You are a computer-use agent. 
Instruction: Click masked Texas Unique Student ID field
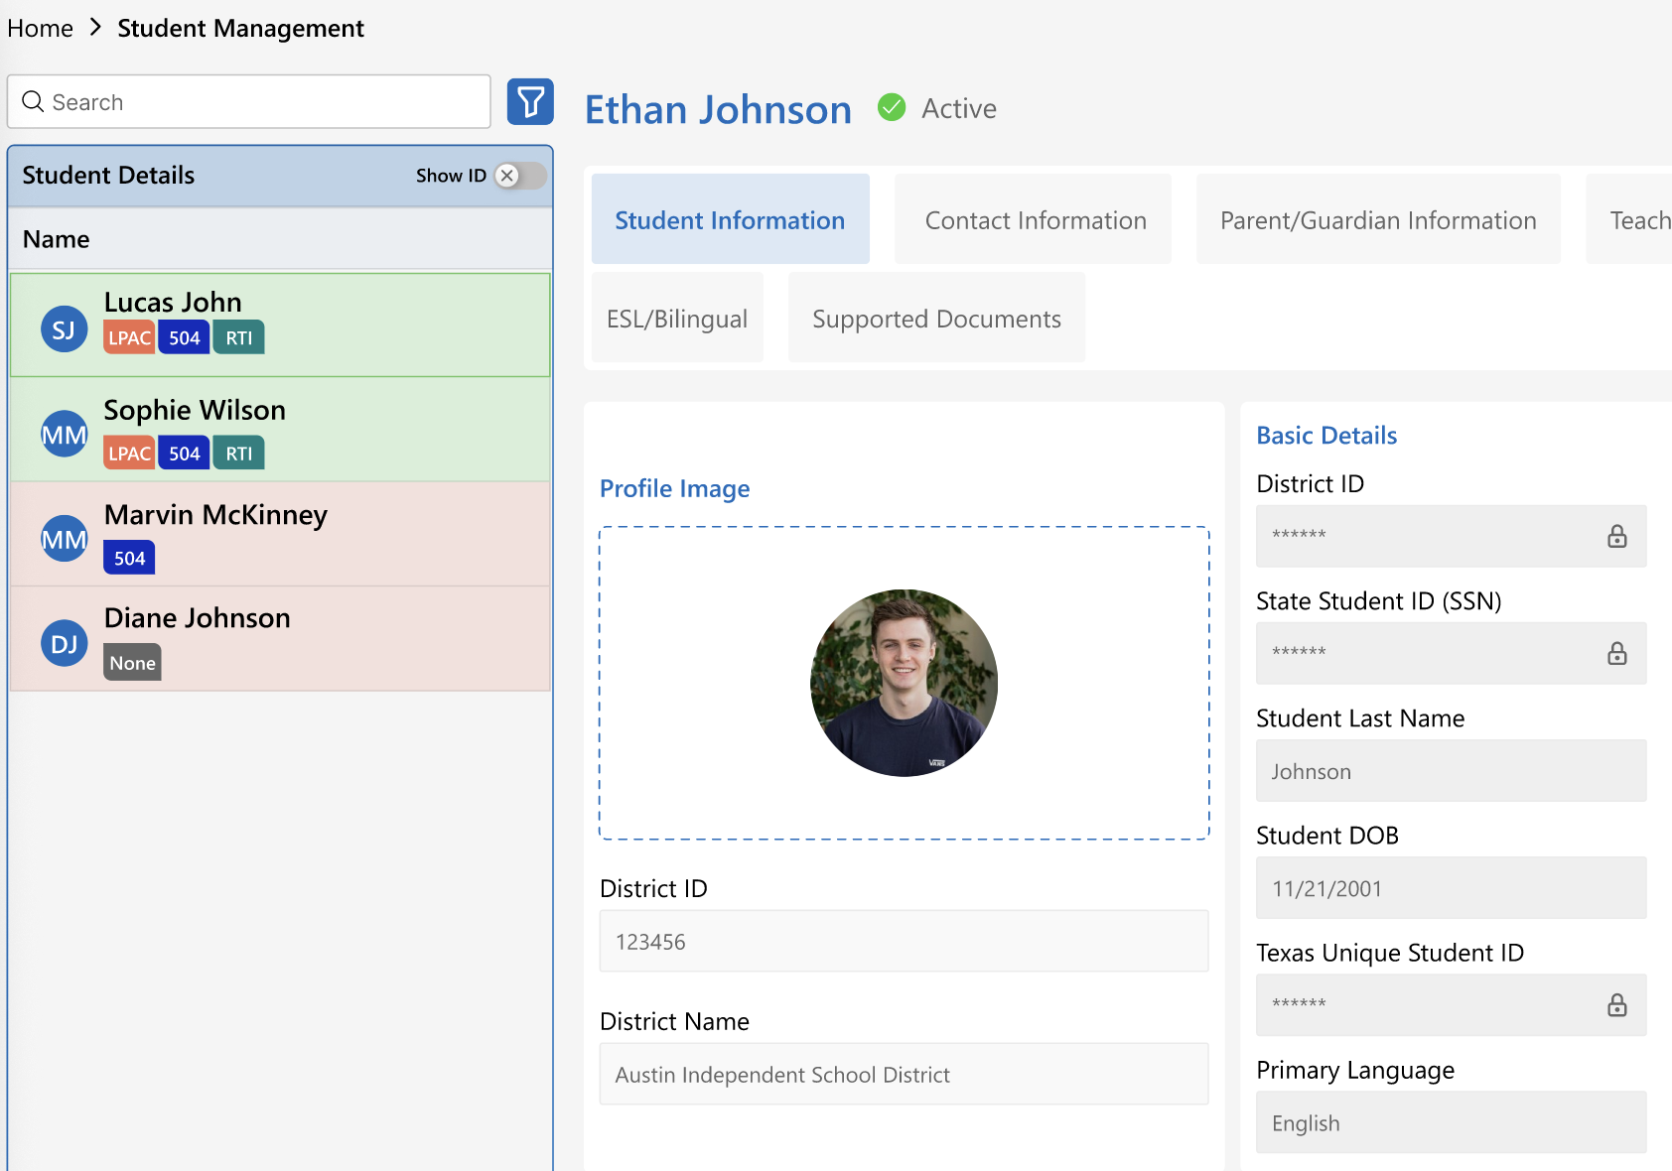click(x=1451, y=1005)
